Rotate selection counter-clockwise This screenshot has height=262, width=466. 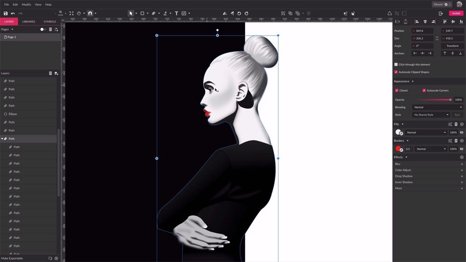point(239,13)
